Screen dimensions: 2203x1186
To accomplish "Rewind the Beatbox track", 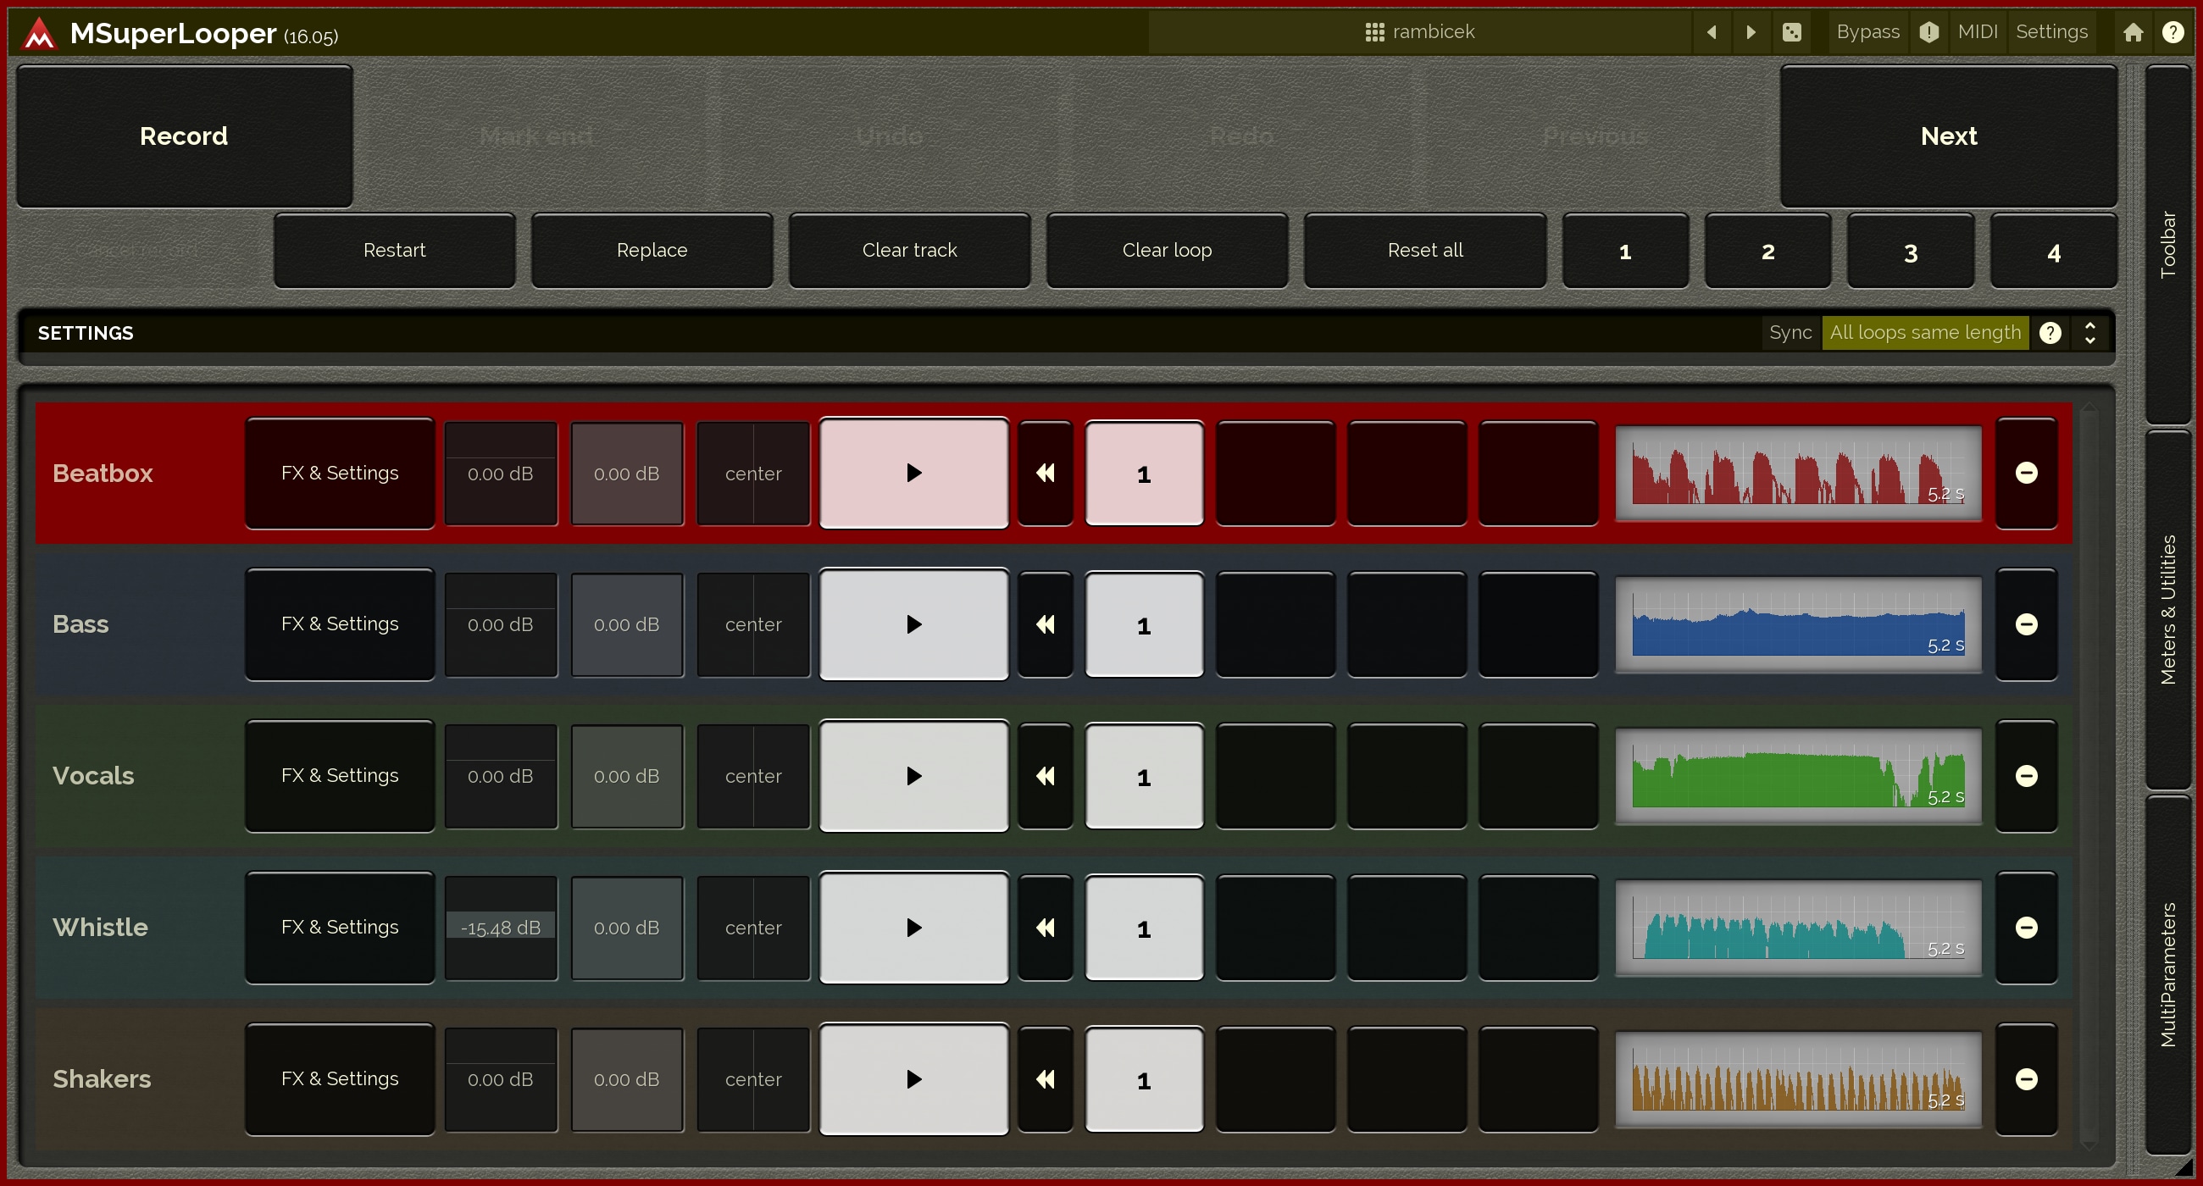I will coord(1045,473).
